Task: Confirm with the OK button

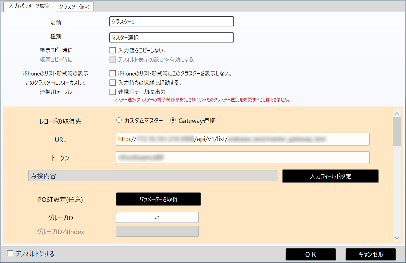Action: coord(311,254)
